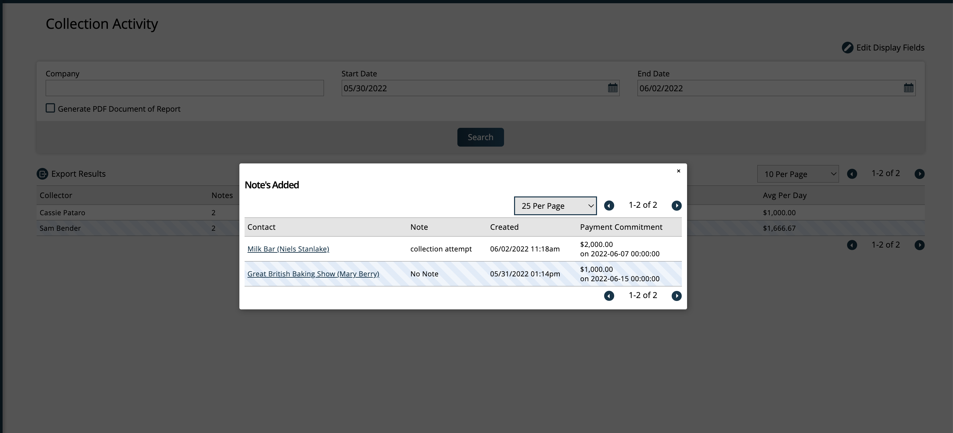Open Great British Baking Show (Mary Berry) link
Screen dimensions: 953x433
click(313, 274)
